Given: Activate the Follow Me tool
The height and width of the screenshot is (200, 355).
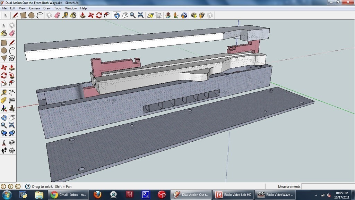Looking at the screenshot, I should (12, 75).
